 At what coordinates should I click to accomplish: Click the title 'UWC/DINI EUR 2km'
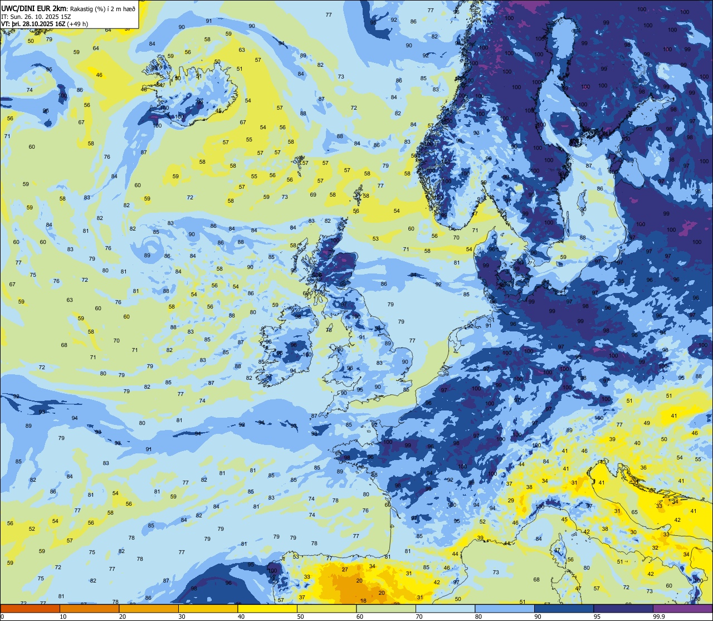[33, 8]
